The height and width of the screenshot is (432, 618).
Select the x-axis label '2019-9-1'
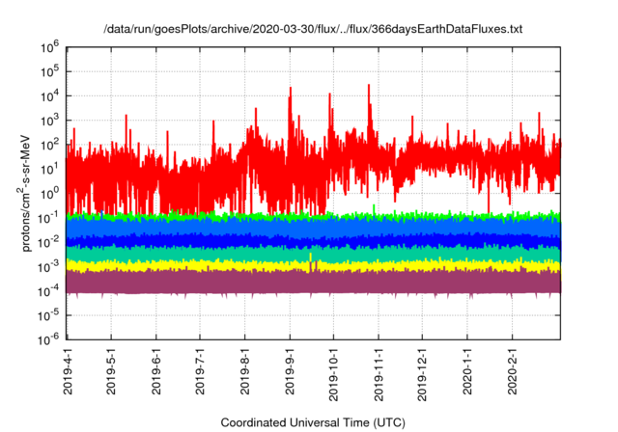pos(290,371)
